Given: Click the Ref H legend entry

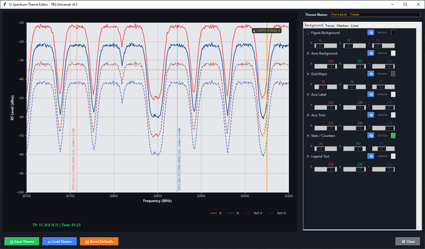Looking at the screenshot, I should coord(277,213).
